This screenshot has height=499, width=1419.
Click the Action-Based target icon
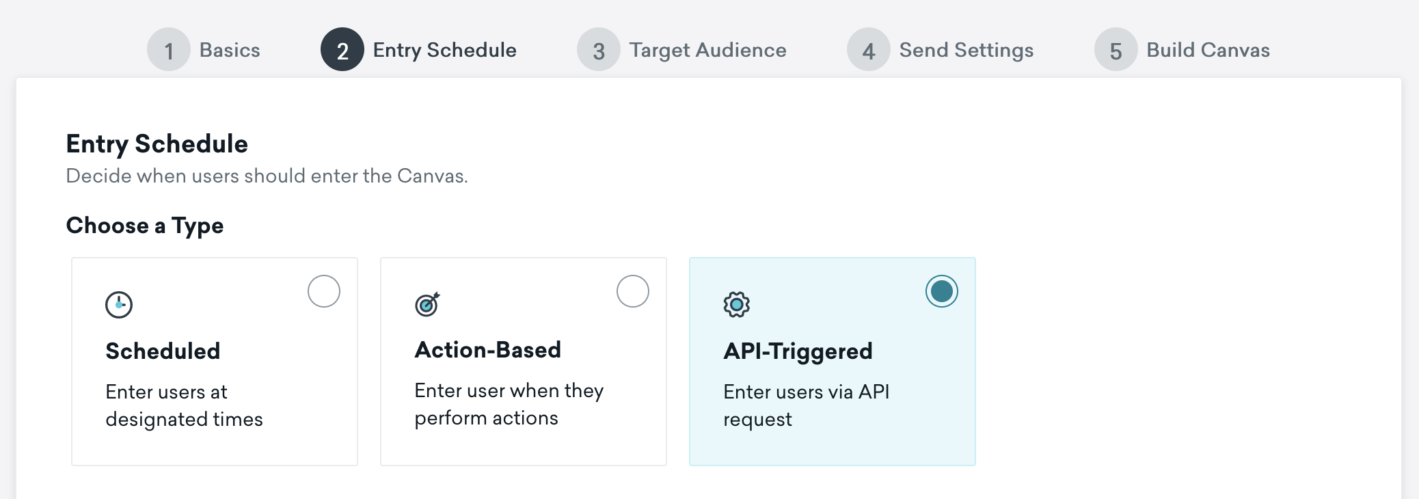coord(427,304)
